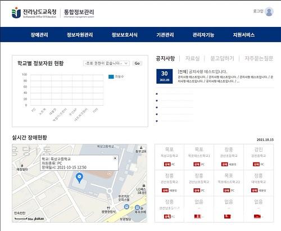The width and height of the screenshot is (281, 231).
Task: Click the bus stop icon on the map
Action: (x=126, y=207)
